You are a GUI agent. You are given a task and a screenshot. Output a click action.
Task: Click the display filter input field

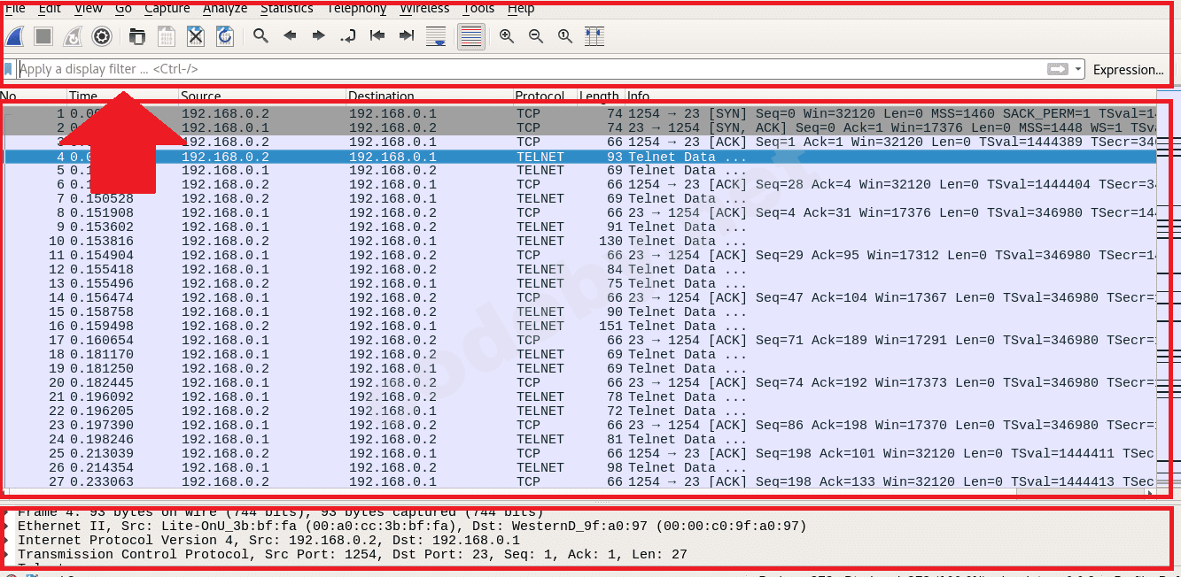pyautogui.click(x=532, y=69)
